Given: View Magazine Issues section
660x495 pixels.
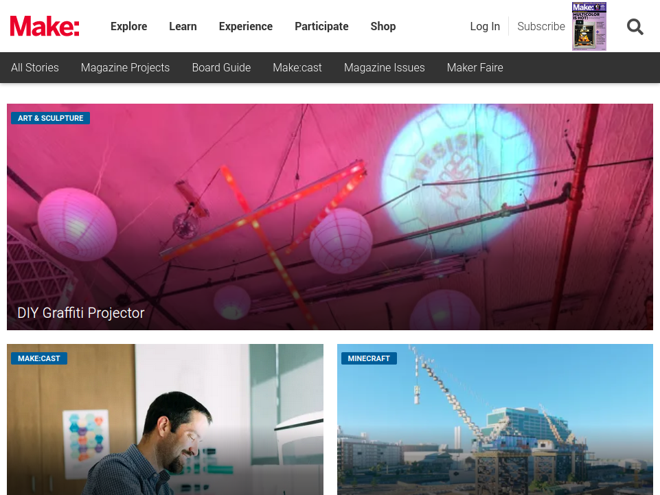Looking at the screenshot, I should coord(385,67).
